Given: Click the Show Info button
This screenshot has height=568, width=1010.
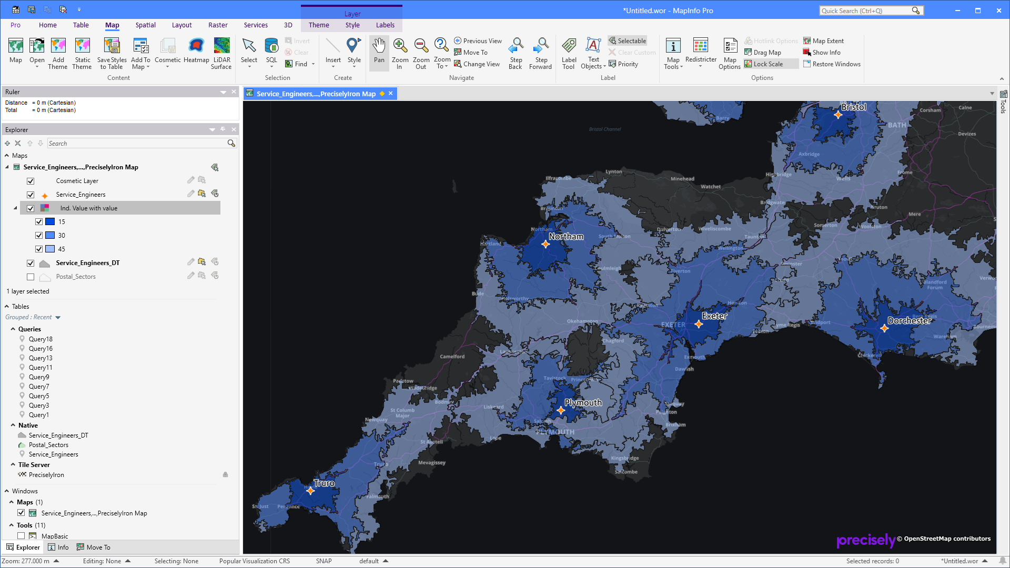Looking at the screenshot, I should tap(822, 53).
